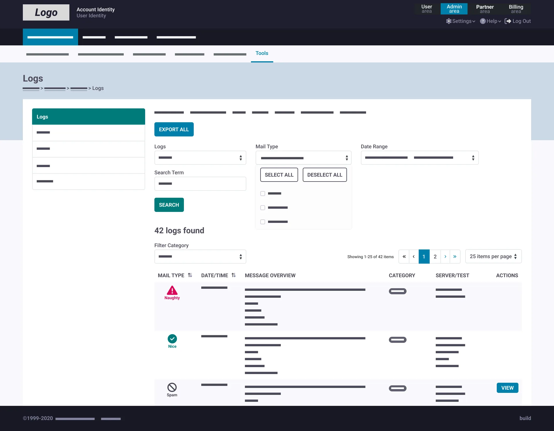The image size is (554, 431).
Task: Switch to Admin area tab
Action: pyautogui.click(x=454, y=9)
